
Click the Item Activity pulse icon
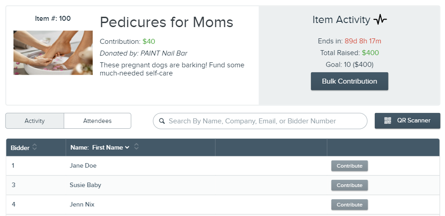[x=380, y=19]
